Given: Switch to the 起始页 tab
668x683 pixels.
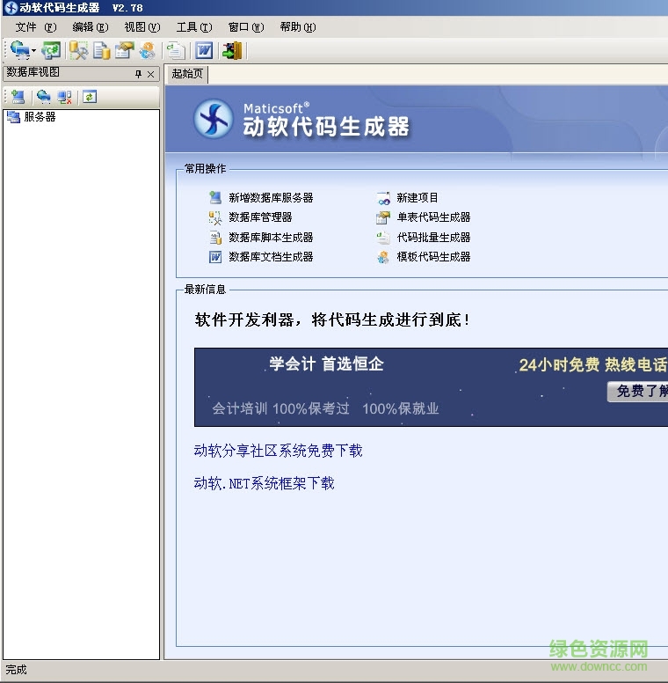Looking at the screenshot, I should 187,74.
